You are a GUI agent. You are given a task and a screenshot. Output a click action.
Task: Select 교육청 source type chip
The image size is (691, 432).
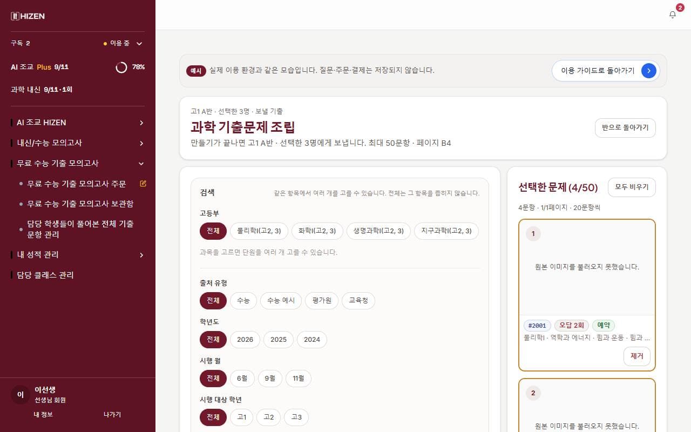point(358,300)
